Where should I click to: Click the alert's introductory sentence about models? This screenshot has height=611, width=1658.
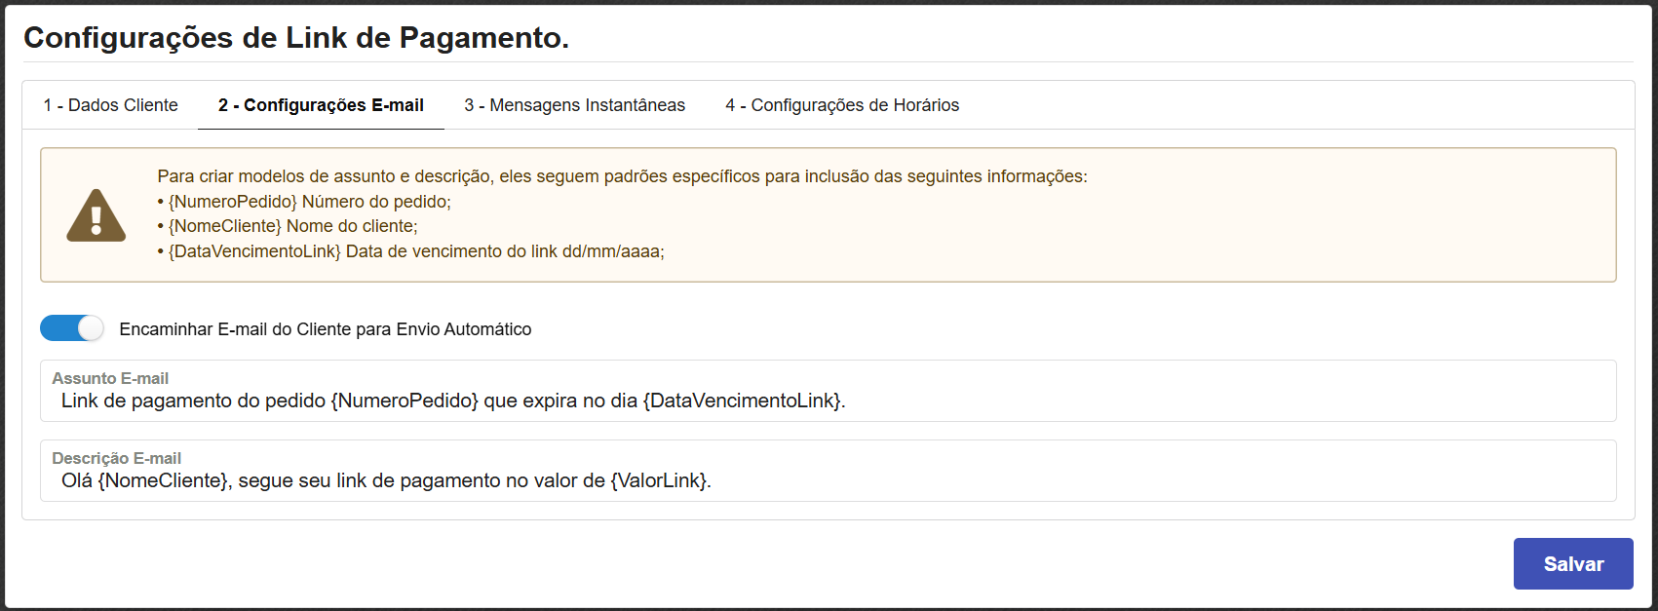coord(622,176)
